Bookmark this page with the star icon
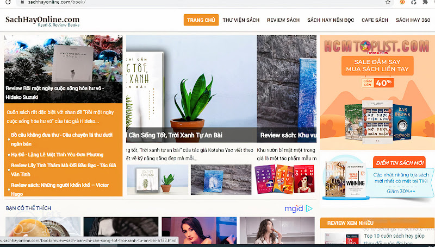This screenshot has width=435, height=247. (388, 2)
